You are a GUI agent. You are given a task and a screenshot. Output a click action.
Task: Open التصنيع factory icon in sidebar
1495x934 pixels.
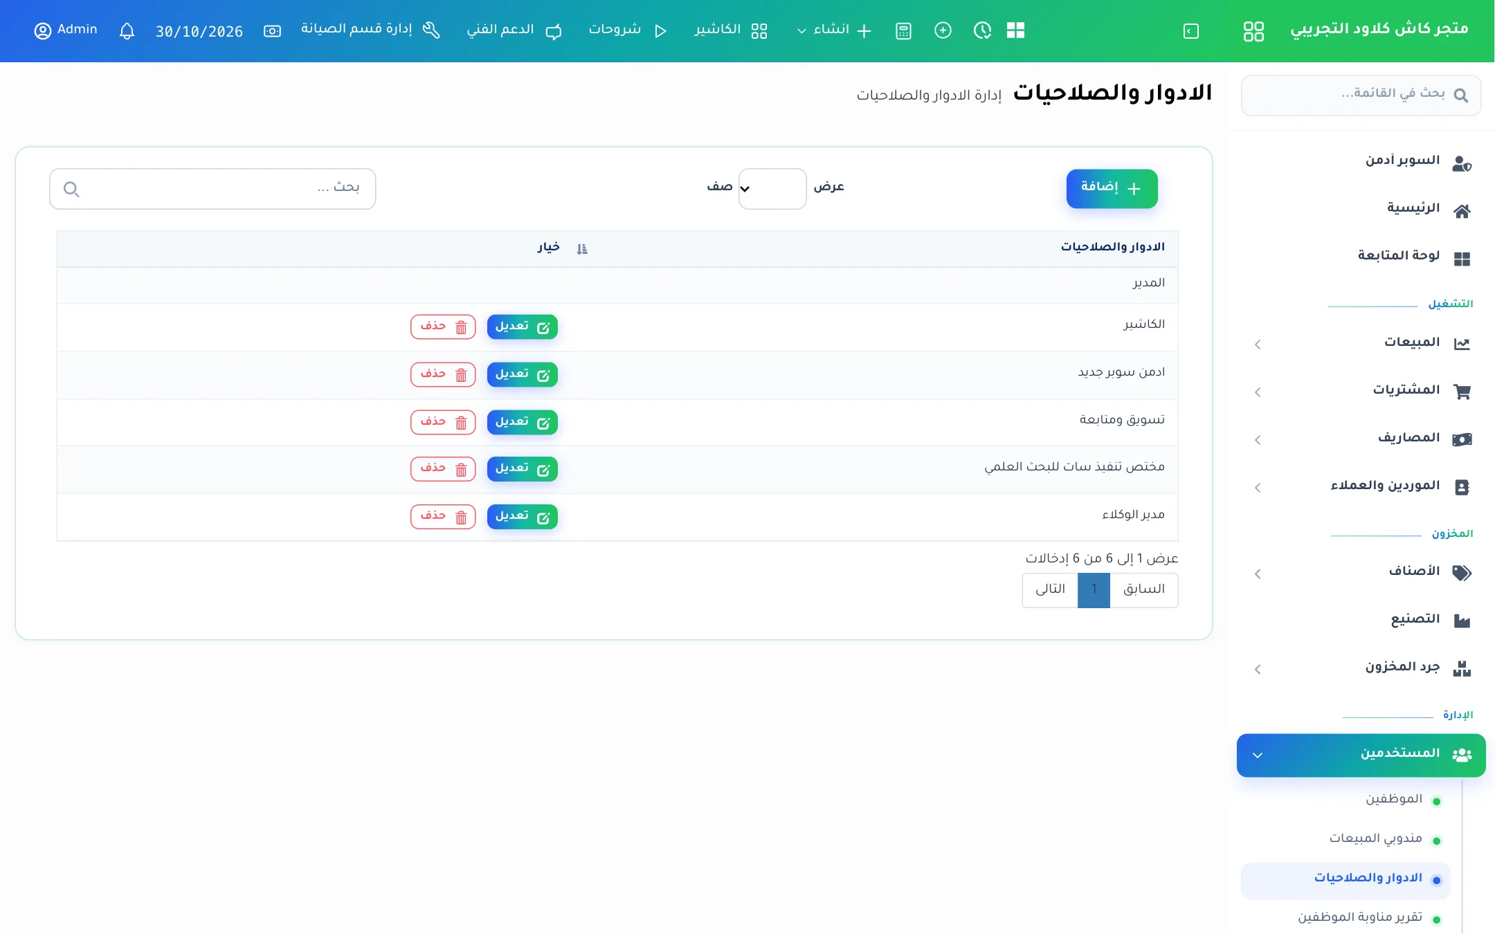[1462, 621]
